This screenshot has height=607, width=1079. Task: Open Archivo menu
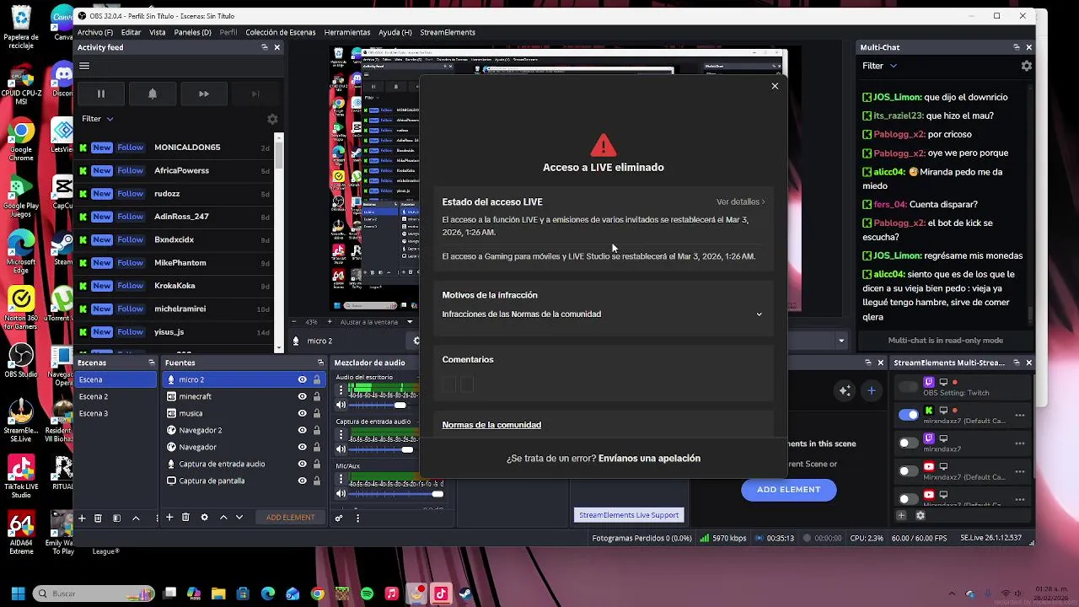pos(95,32)
